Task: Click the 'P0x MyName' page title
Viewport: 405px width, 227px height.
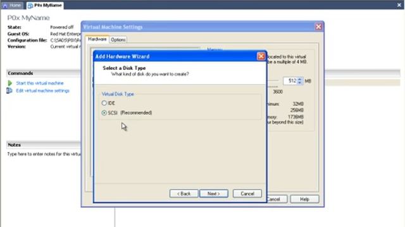Action: tap(28, 18)
